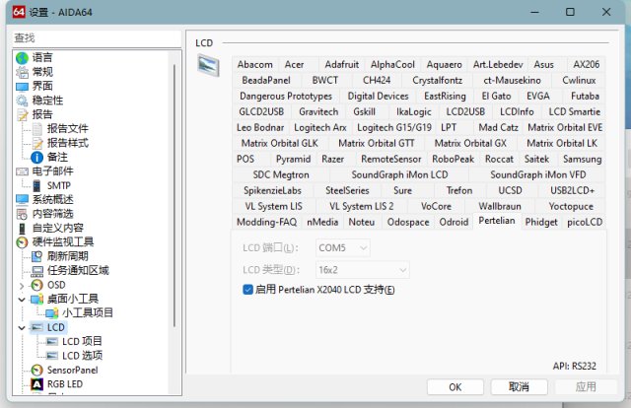Switch to the EastRising tab
This screenshot has width=631, height=408.
click(x=445, y=96)
